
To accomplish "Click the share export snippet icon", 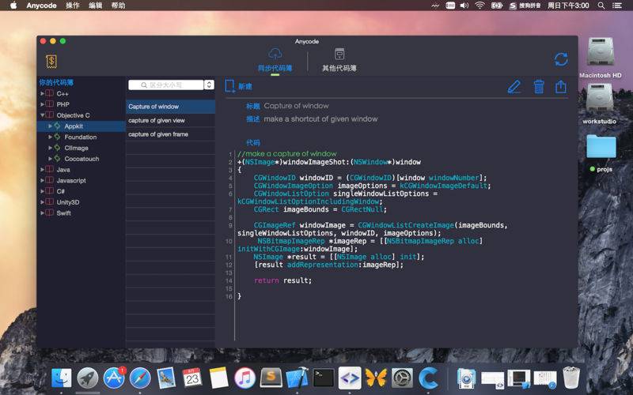I will coord(561,87).
